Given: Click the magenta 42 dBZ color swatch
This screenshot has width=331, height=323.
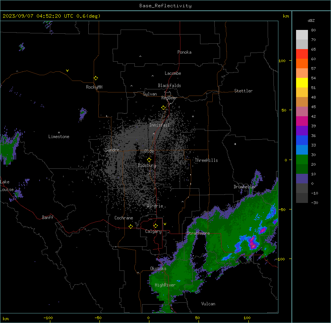Looking at the screenshot, I should (x=302, y=121).
